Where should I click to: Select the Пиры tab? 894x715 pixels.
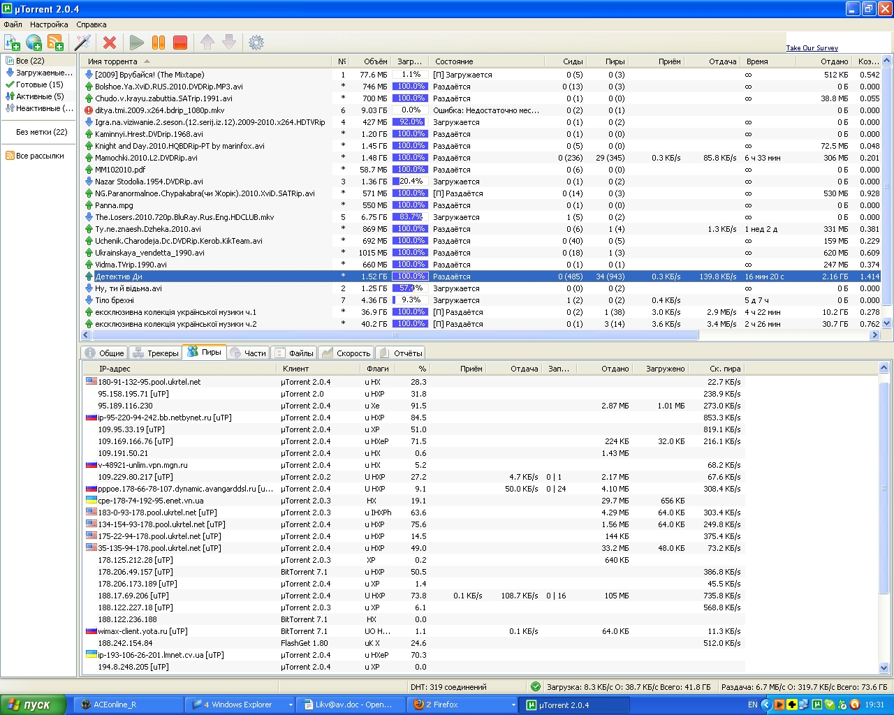tap(204, 352)
